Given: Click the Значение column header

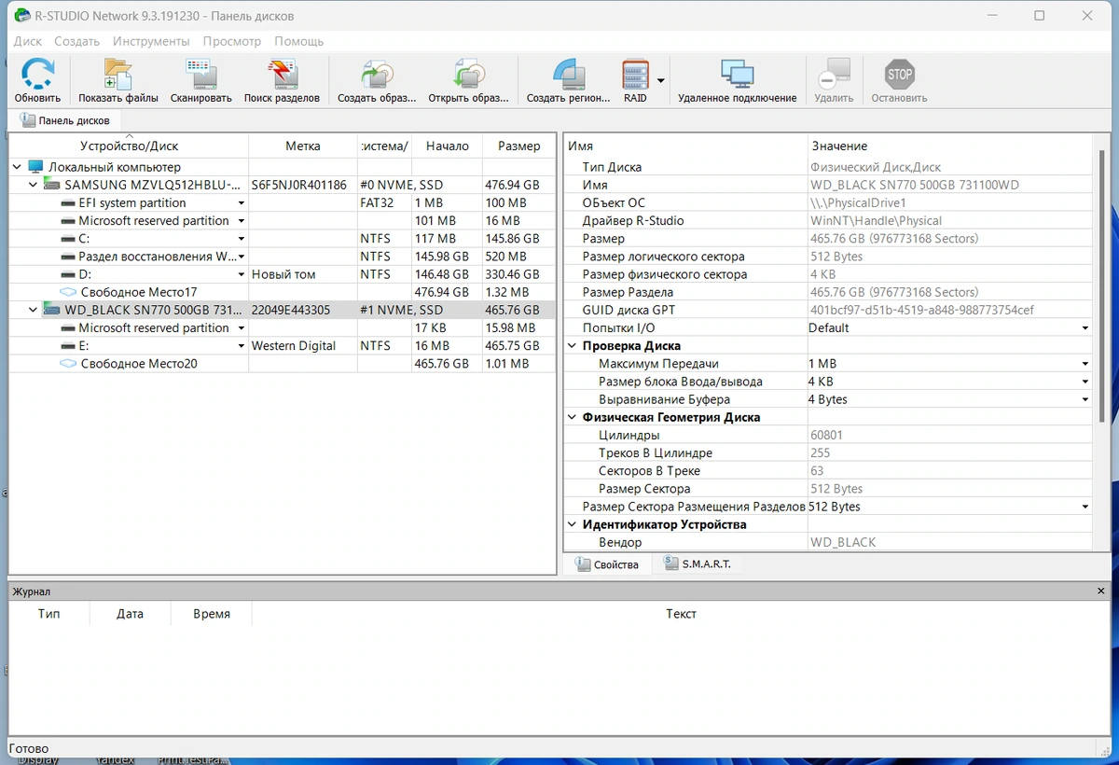Looking at the screenshot, I should point(949,146).
